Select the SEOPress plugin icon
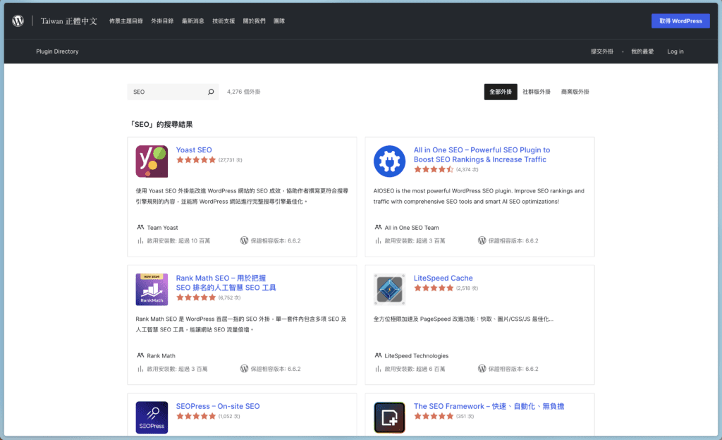 point(152,417)
